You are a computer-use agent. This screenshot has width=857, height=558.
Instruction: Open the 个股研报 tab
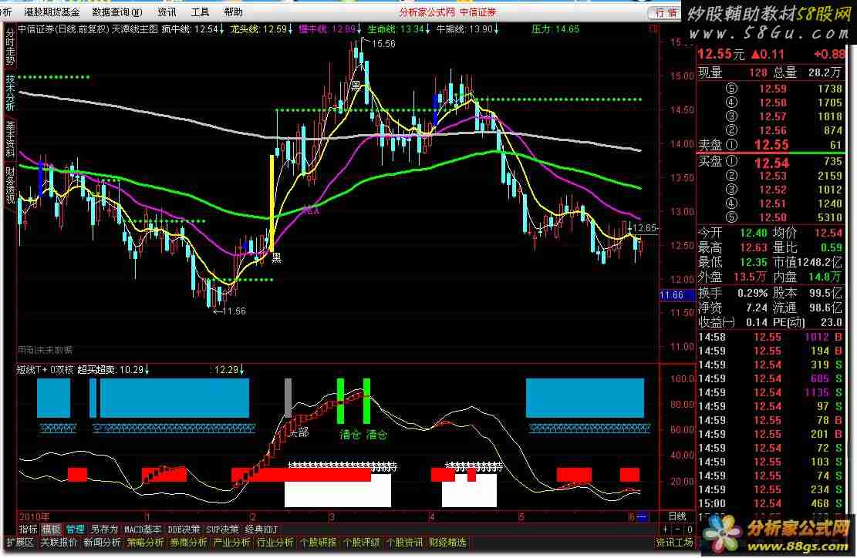[x=318, y=543]
